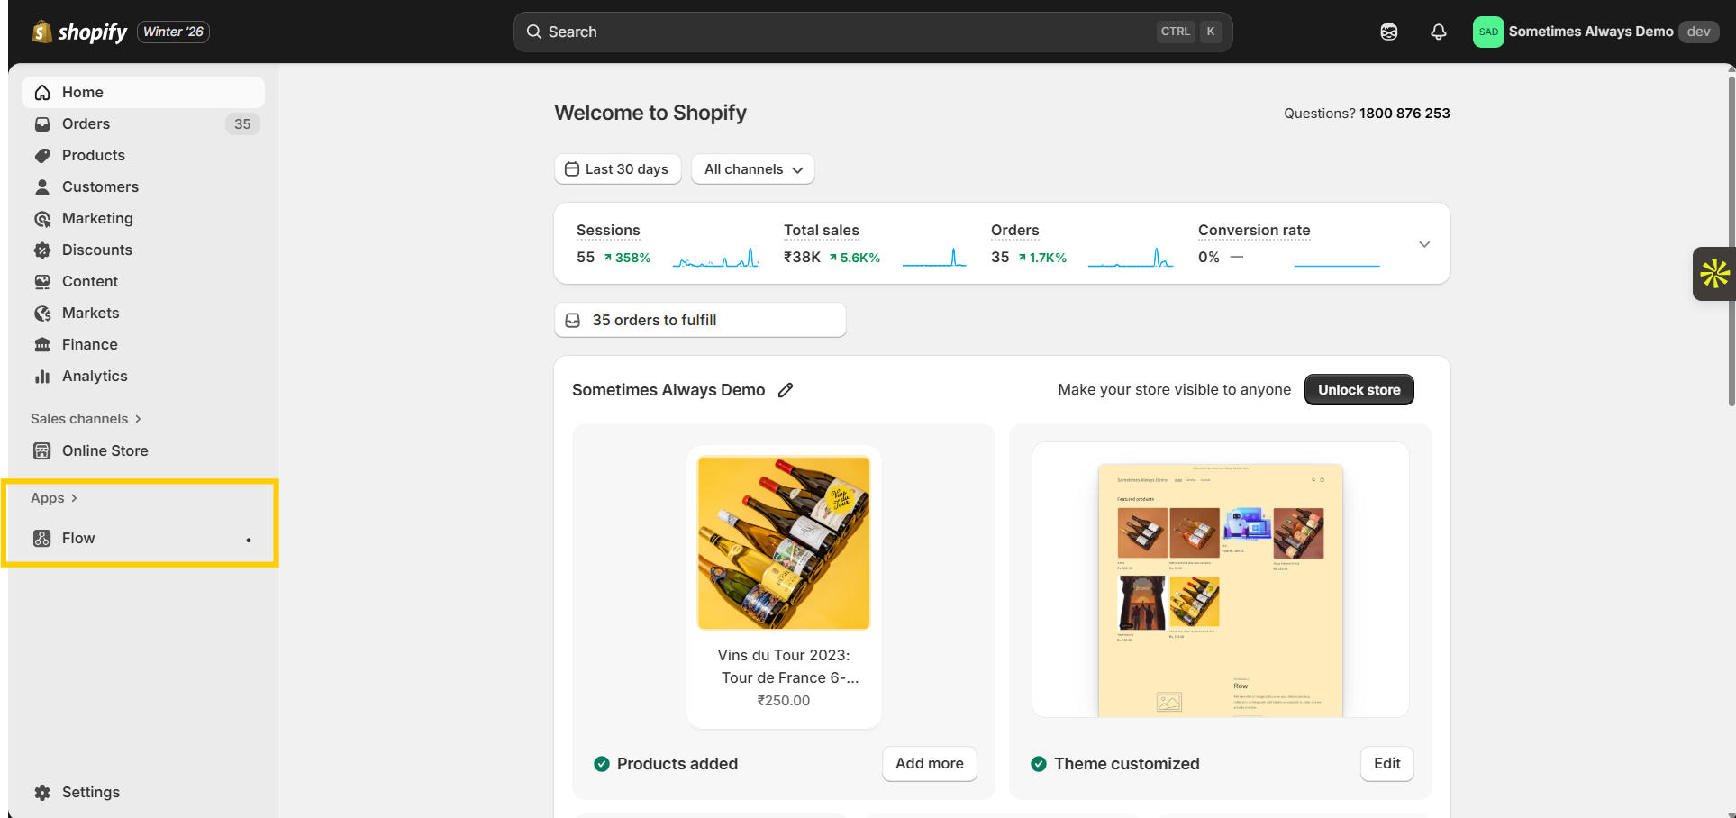The height and width of the screenshot is (818, 1736).
Task: Click the notifications bell icon
Action: pyautogui.click(x=1438, y=32)
